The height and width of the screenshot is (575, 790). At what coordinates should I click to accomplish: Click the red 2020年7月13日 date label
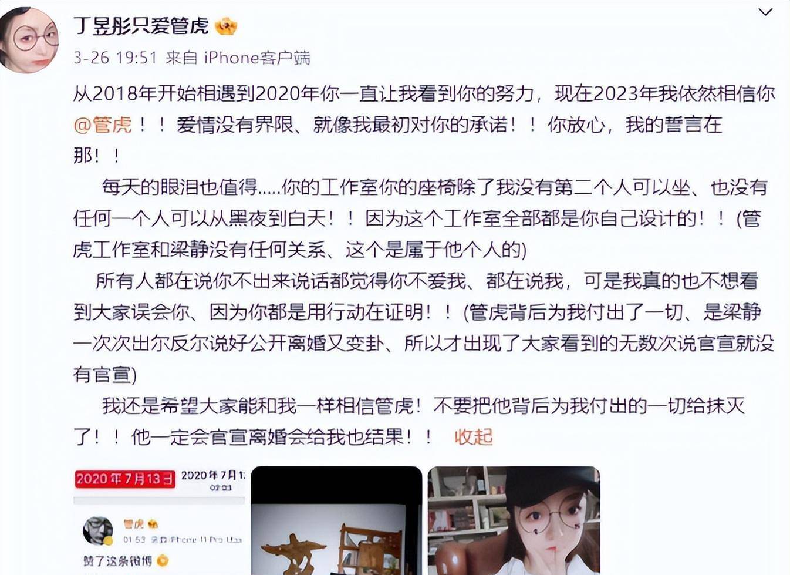click(x=125, y=479)
